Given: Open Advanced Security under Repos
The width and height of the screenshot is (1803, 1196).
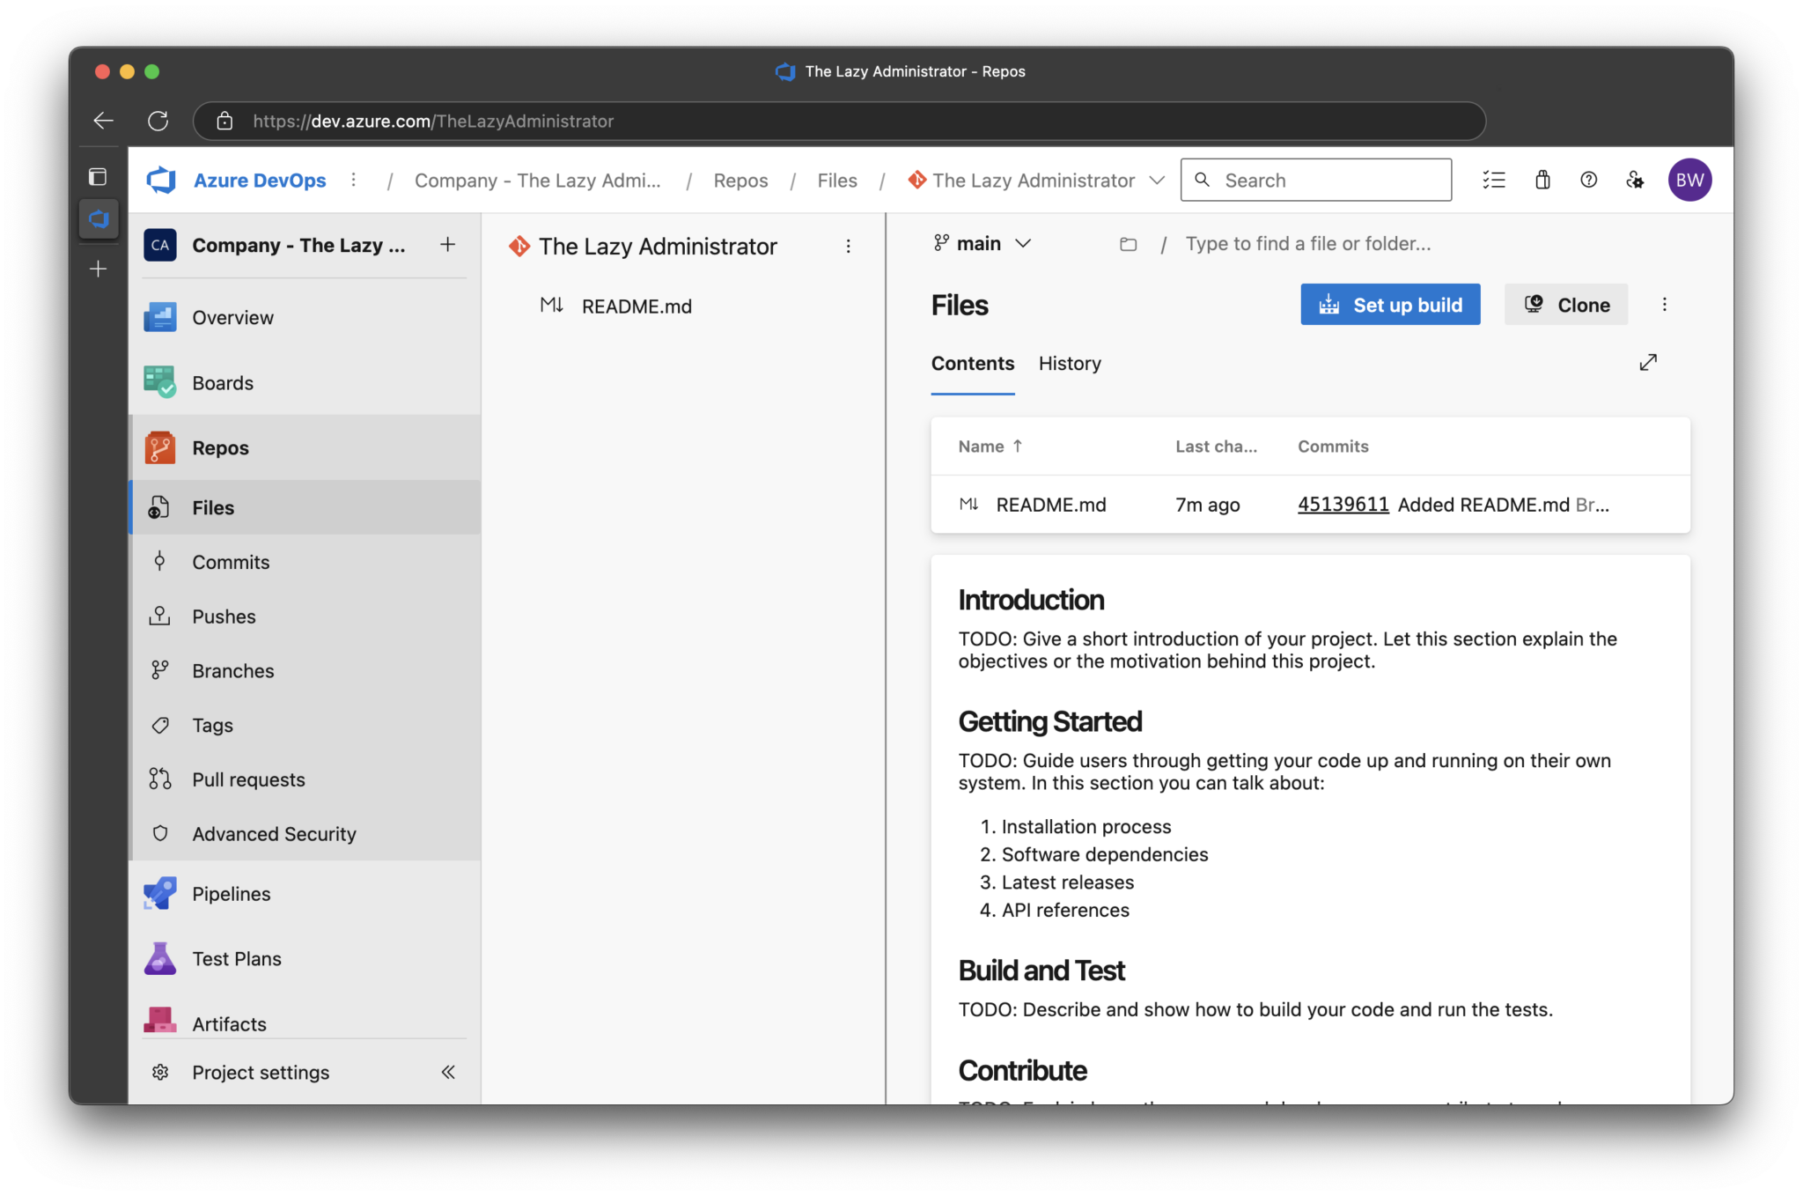Looking at the screenshot, I should point(305,834).
